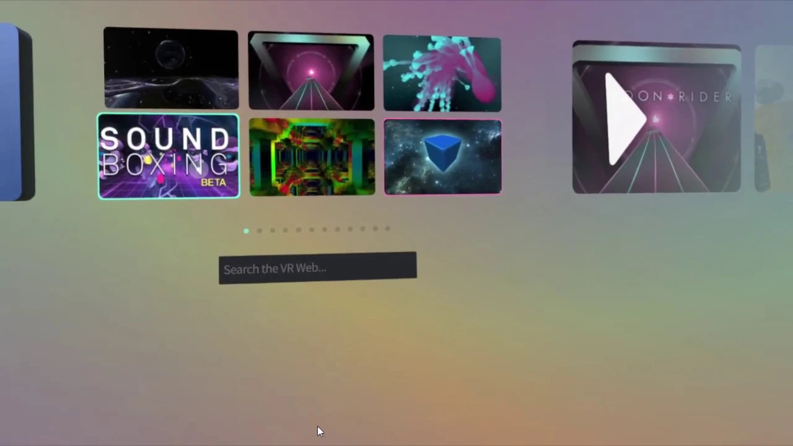Open the Sound Boxing Beta thumbnail
This screenshot has height=446, width=793.
point(169,156)
